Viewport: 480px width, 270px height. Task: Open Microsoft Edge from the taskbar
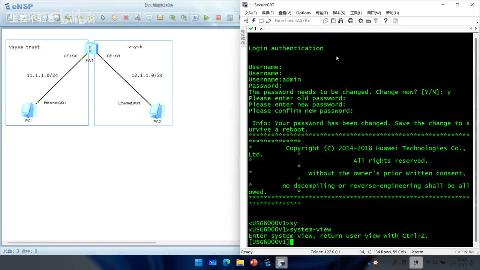[x=226, y=262]
